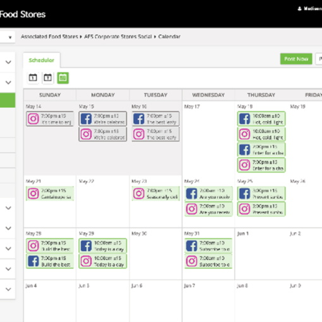Select the Scheduler tab

pyautogui.click(x=42, y=60)
